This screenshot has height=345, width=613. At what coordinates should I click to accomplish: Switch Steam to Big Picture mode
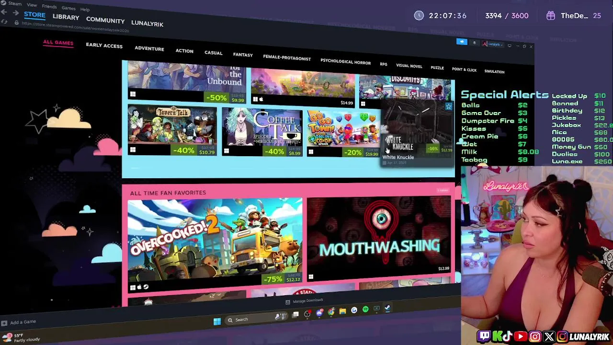click(x=510, y=46)
